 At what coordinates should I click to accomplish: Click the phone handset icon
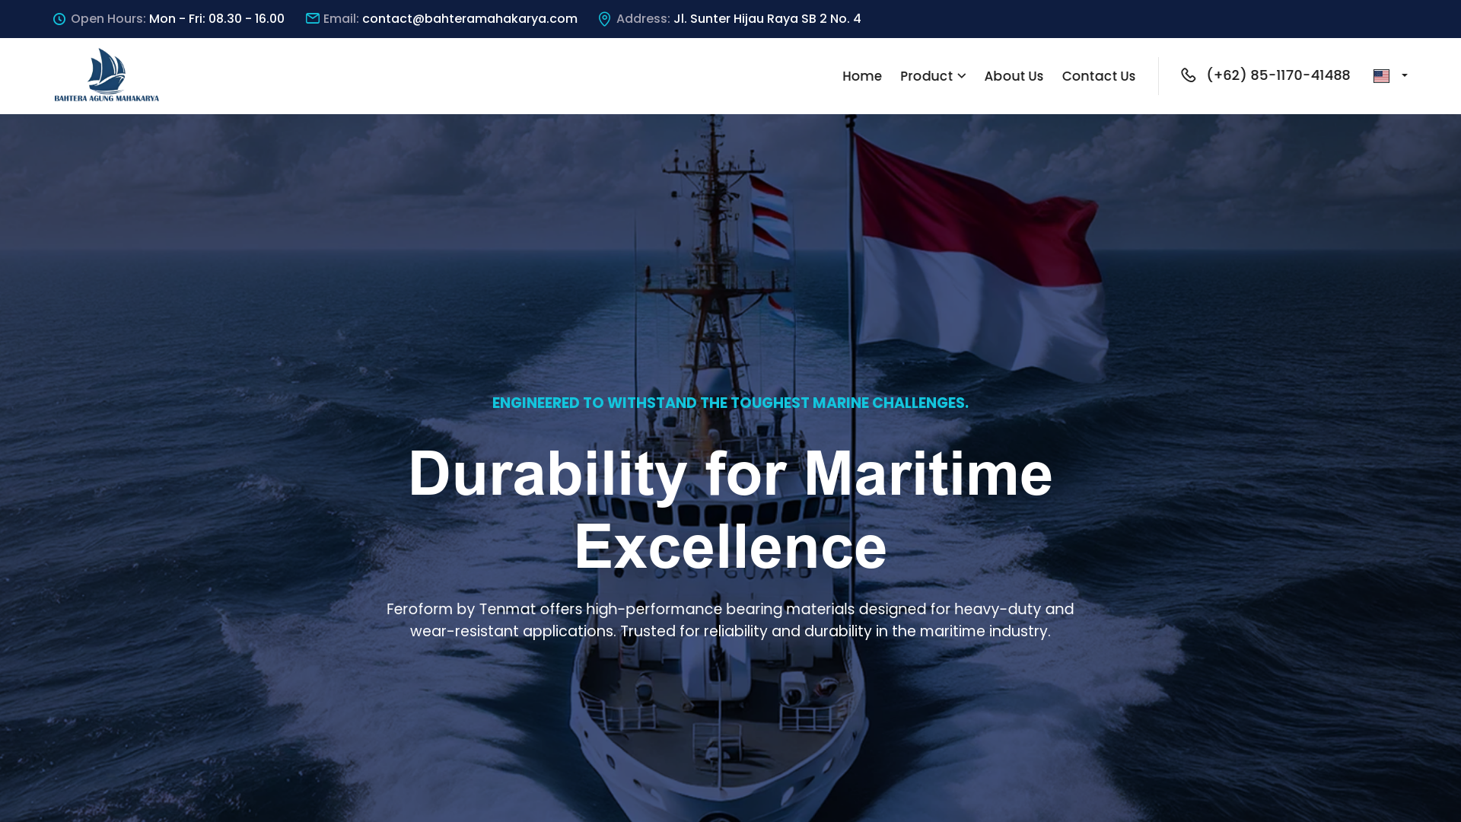(x=1189, y=75)
